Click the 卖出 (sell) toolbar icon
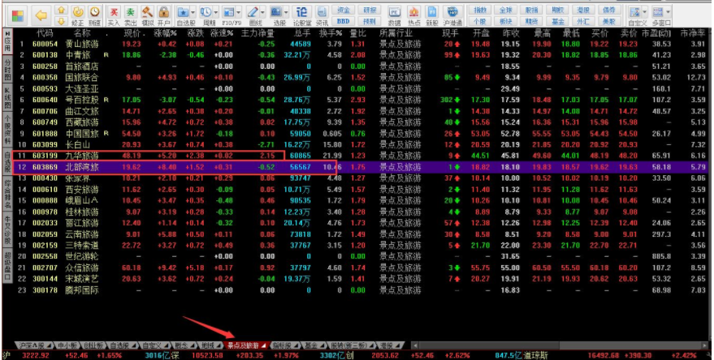 click(x=129, y=15)
